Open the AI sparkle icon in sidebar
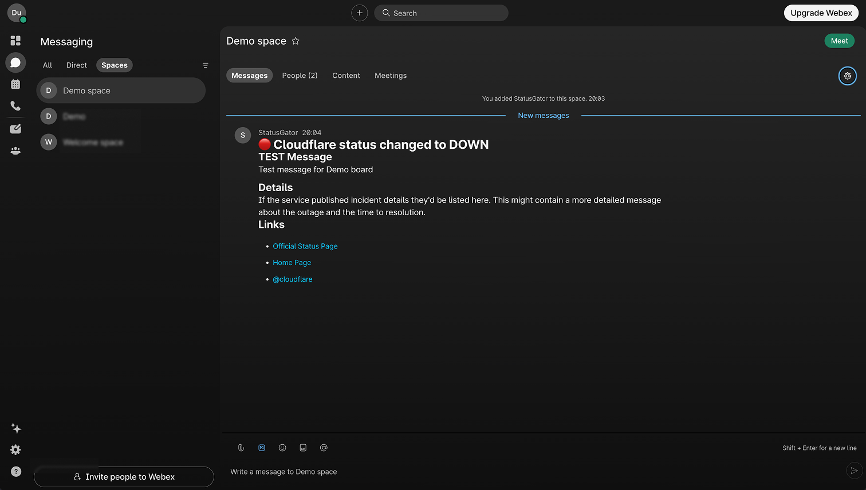Image resolution: width=866 pixels, height=490 pixels. pos(16,428)
